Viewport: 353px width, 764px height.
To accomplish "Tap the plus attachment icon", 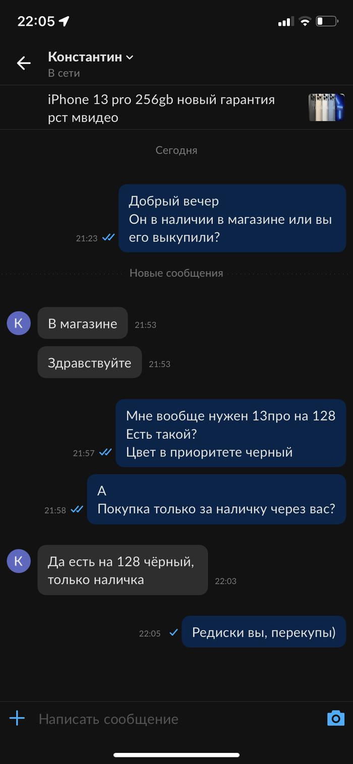I will point(17,718).
